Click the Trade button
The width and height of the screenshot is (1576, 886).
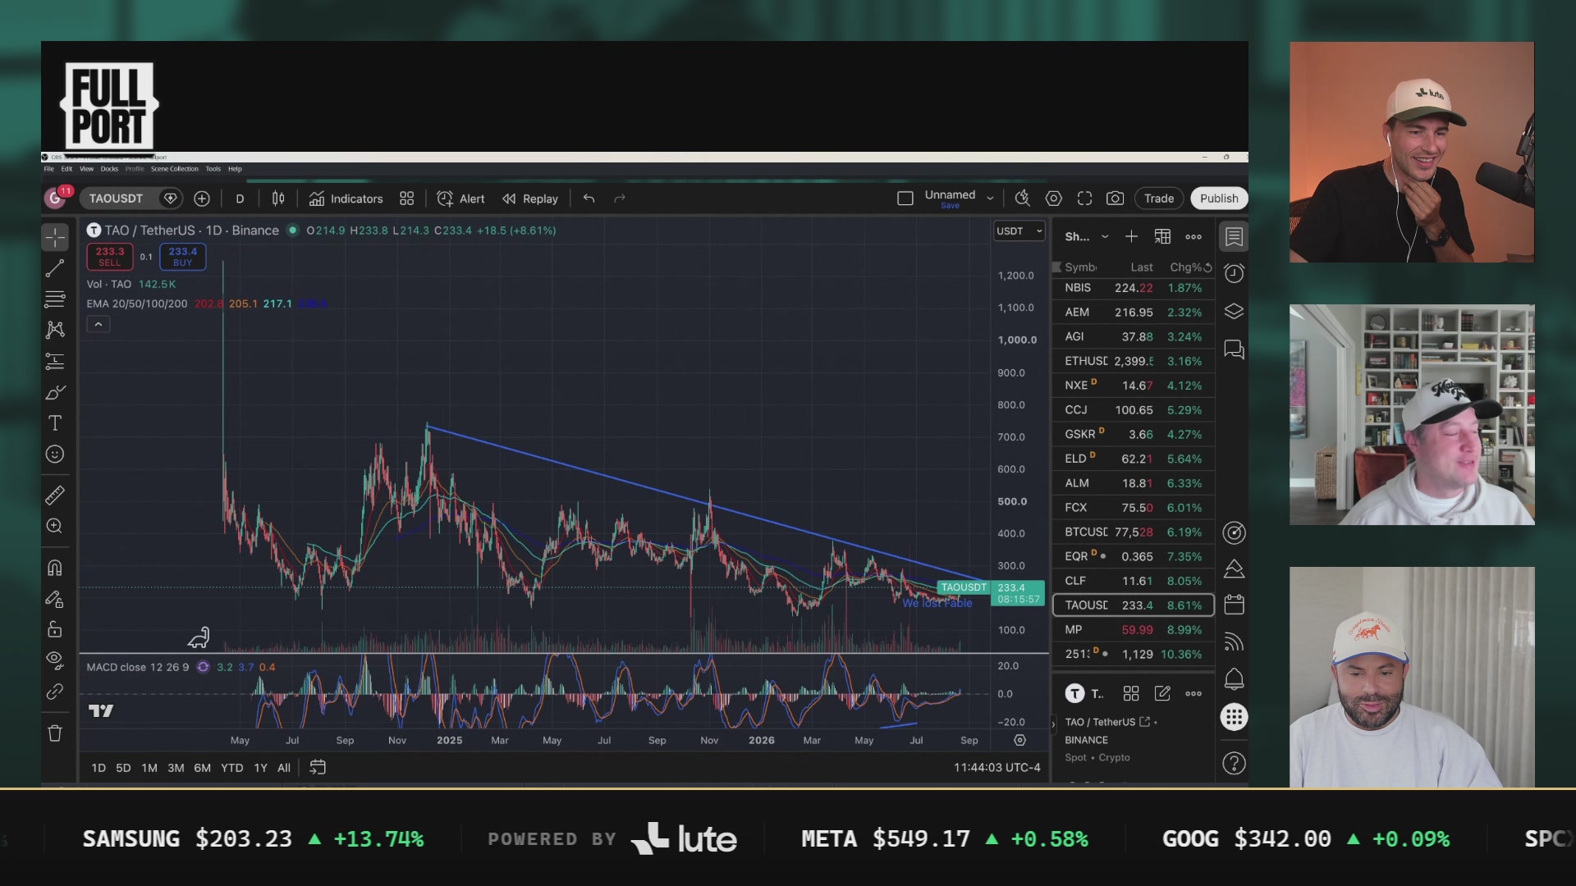click(1159, 199)
